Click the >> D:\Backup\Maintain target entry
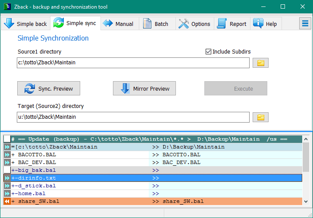The height and width of the screenshot is (218, 313). pyautogui.click(x=188, y=147)
